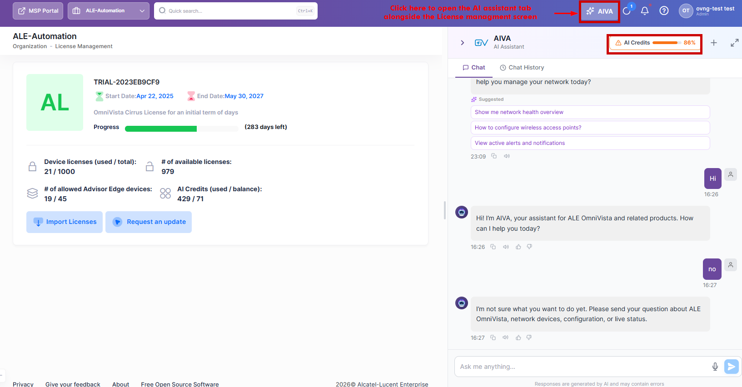Click the Ask me anything input
Screen dimensions: 742x387
[x=582, y=367]
